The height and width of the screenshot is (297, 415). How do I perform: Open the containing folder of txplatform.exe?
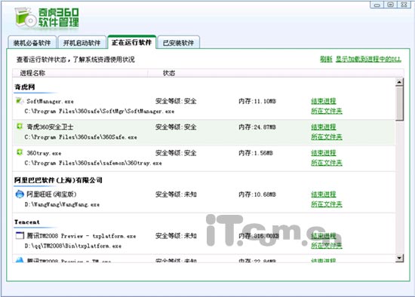(327, 246)
